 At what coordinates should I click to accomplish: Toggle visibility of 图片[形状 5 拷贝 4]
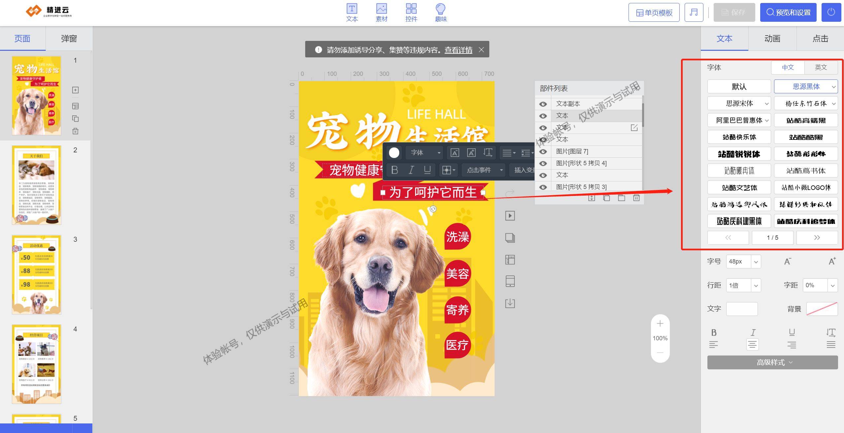(543, 164)
